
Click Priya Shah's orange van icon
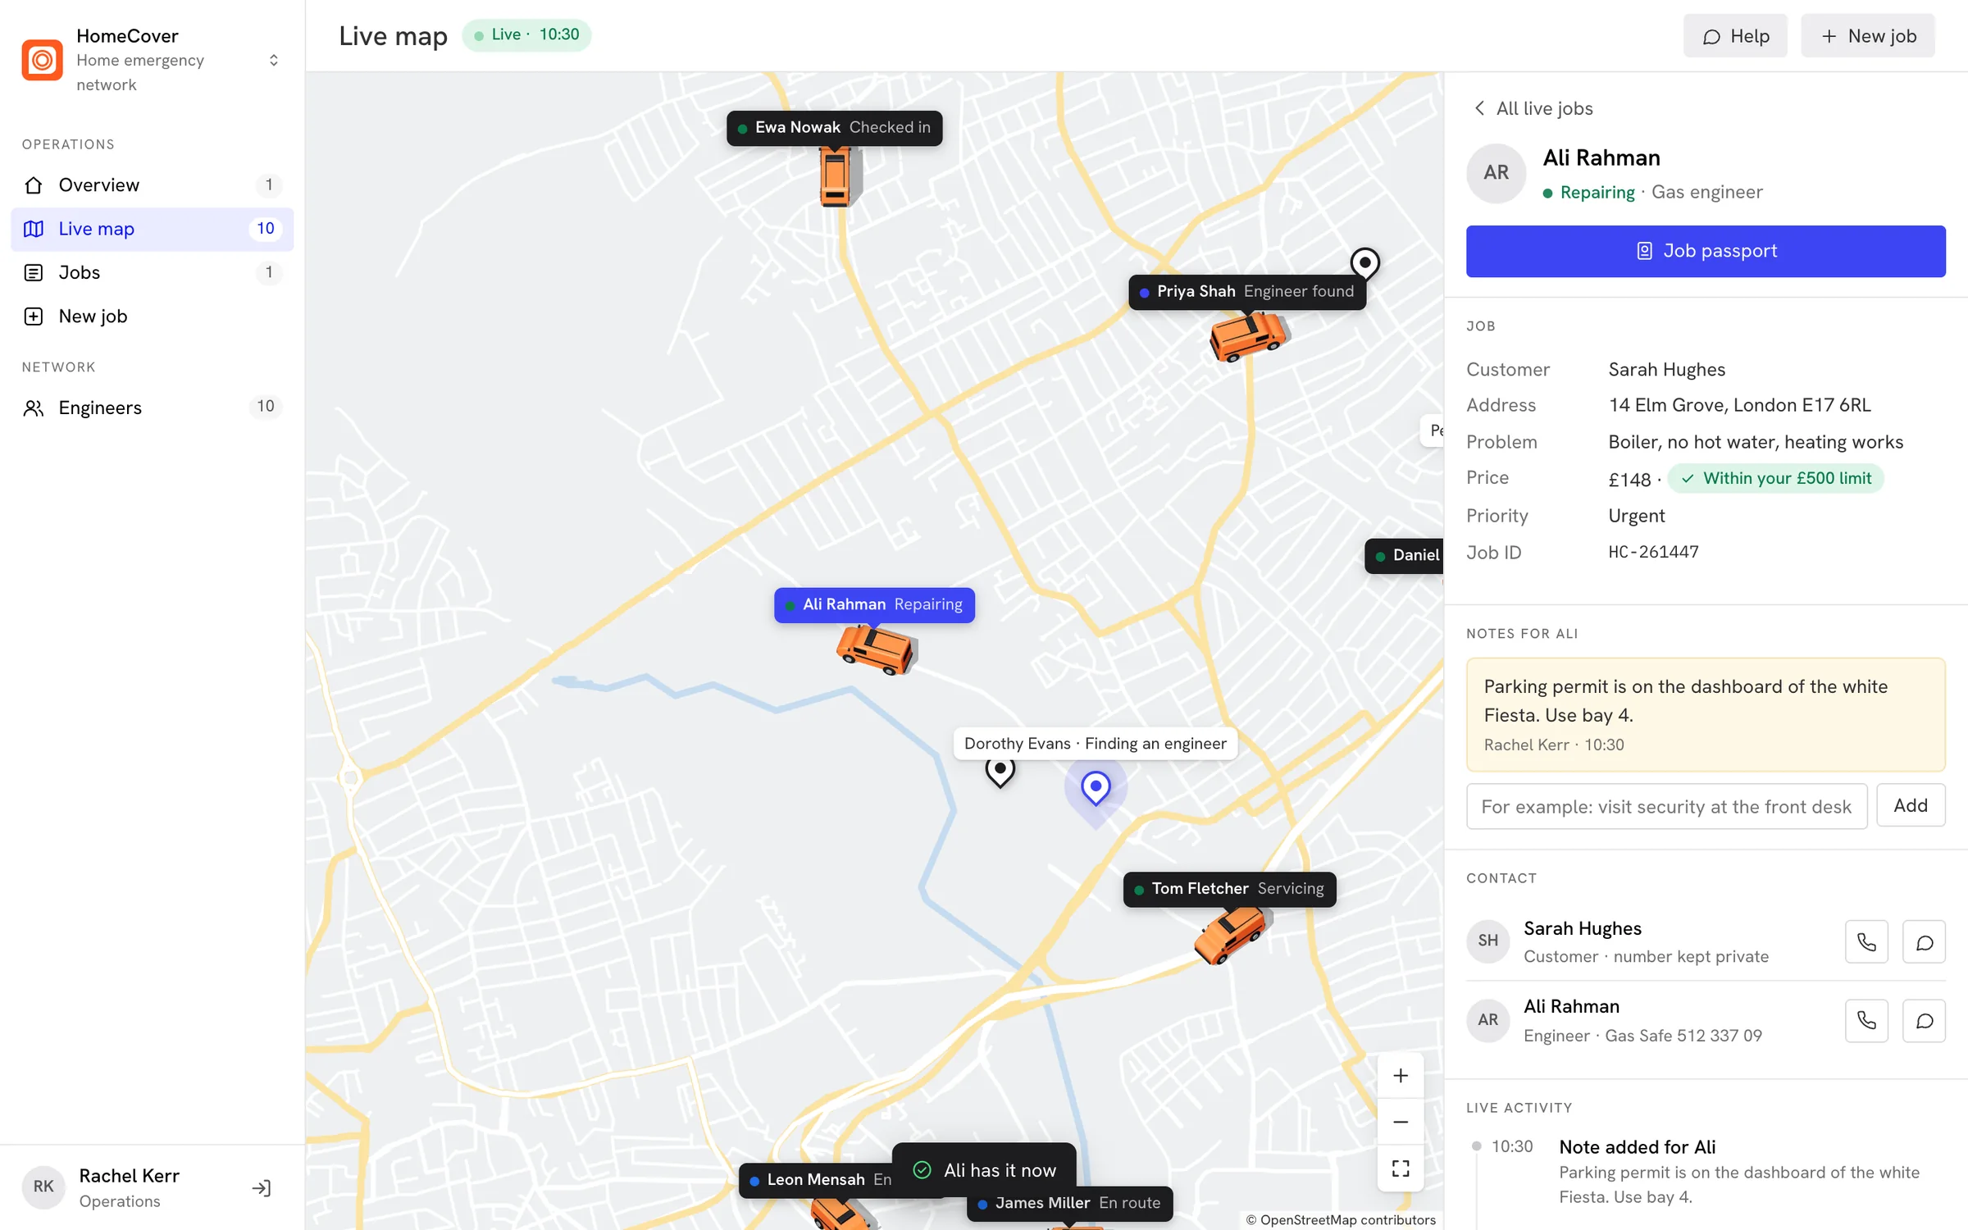click(x=1248, y=336)
